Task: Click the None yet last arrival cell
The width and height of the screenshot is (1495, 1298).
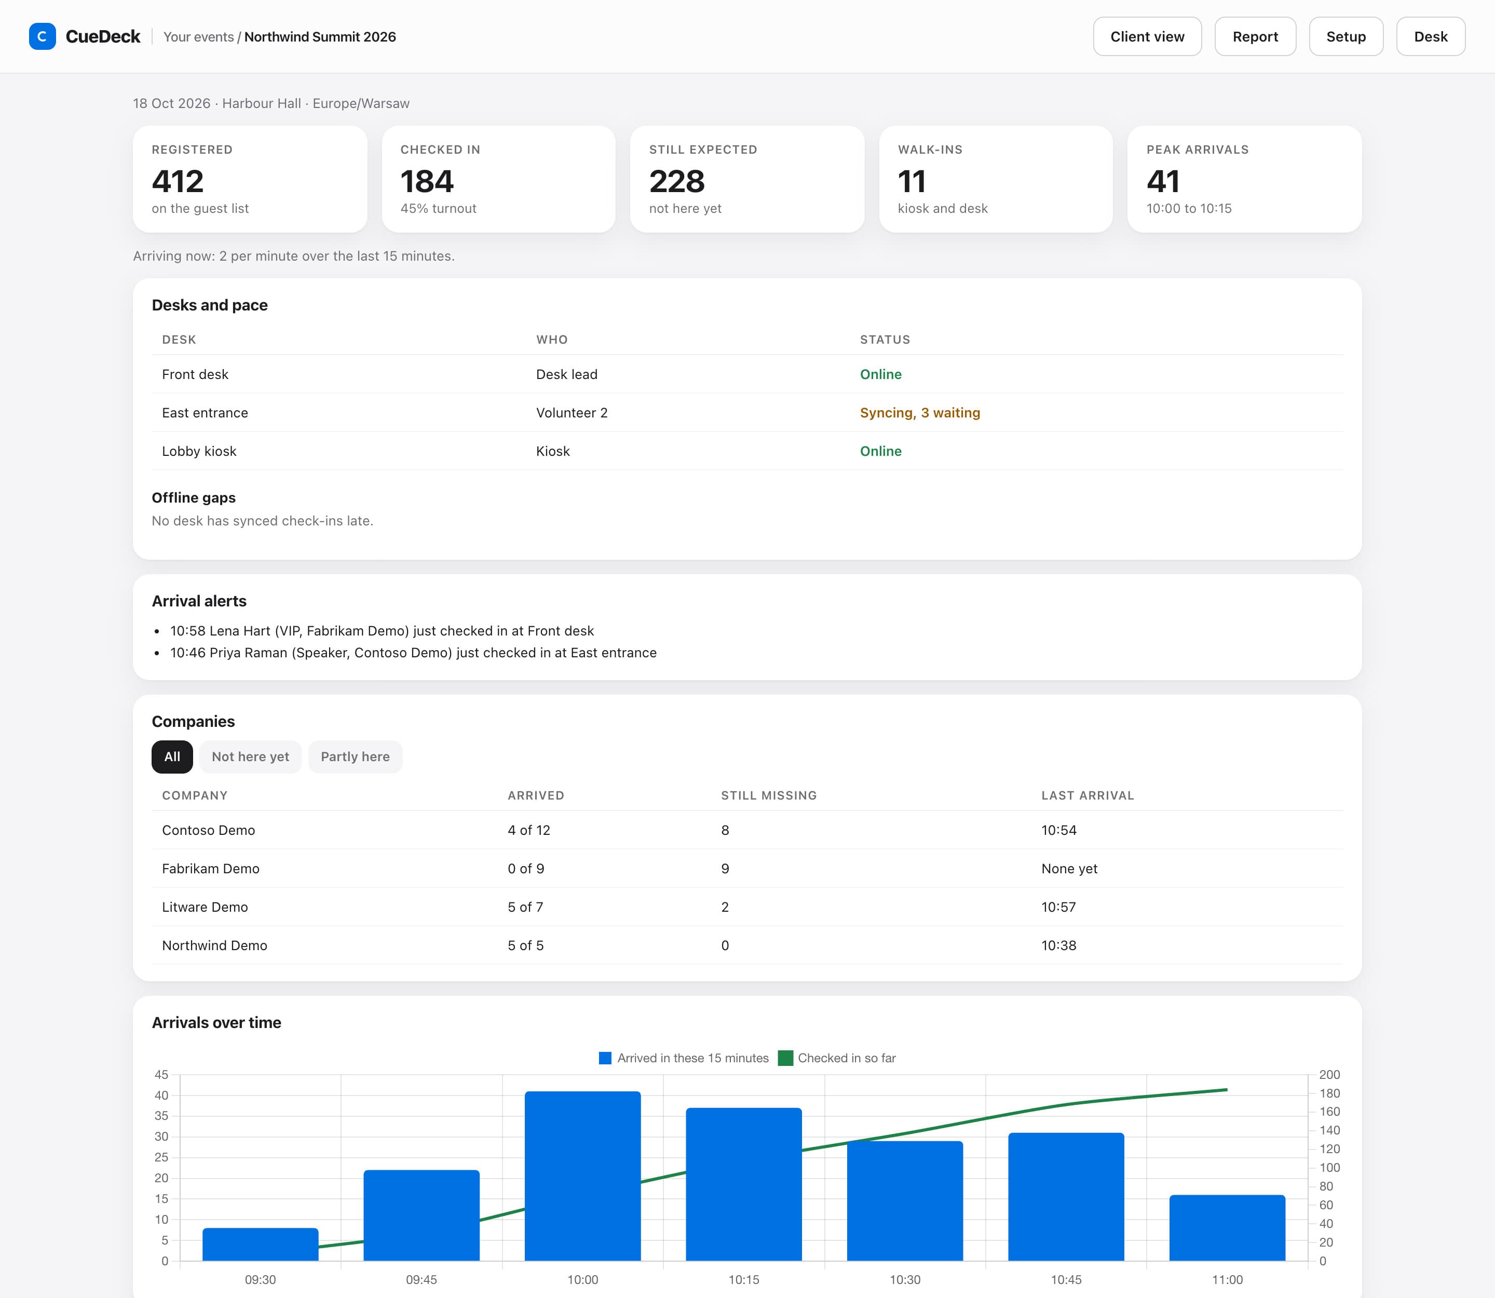Action: coord(1069,868)
